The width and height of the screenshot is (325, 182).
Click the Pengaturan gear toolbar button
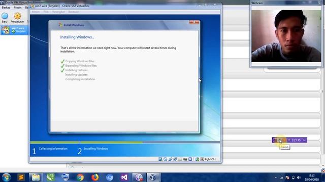[x=17, y=18]
